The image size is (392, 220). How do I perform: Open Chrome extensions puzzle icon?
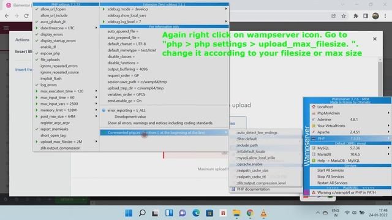click(355, 16)
